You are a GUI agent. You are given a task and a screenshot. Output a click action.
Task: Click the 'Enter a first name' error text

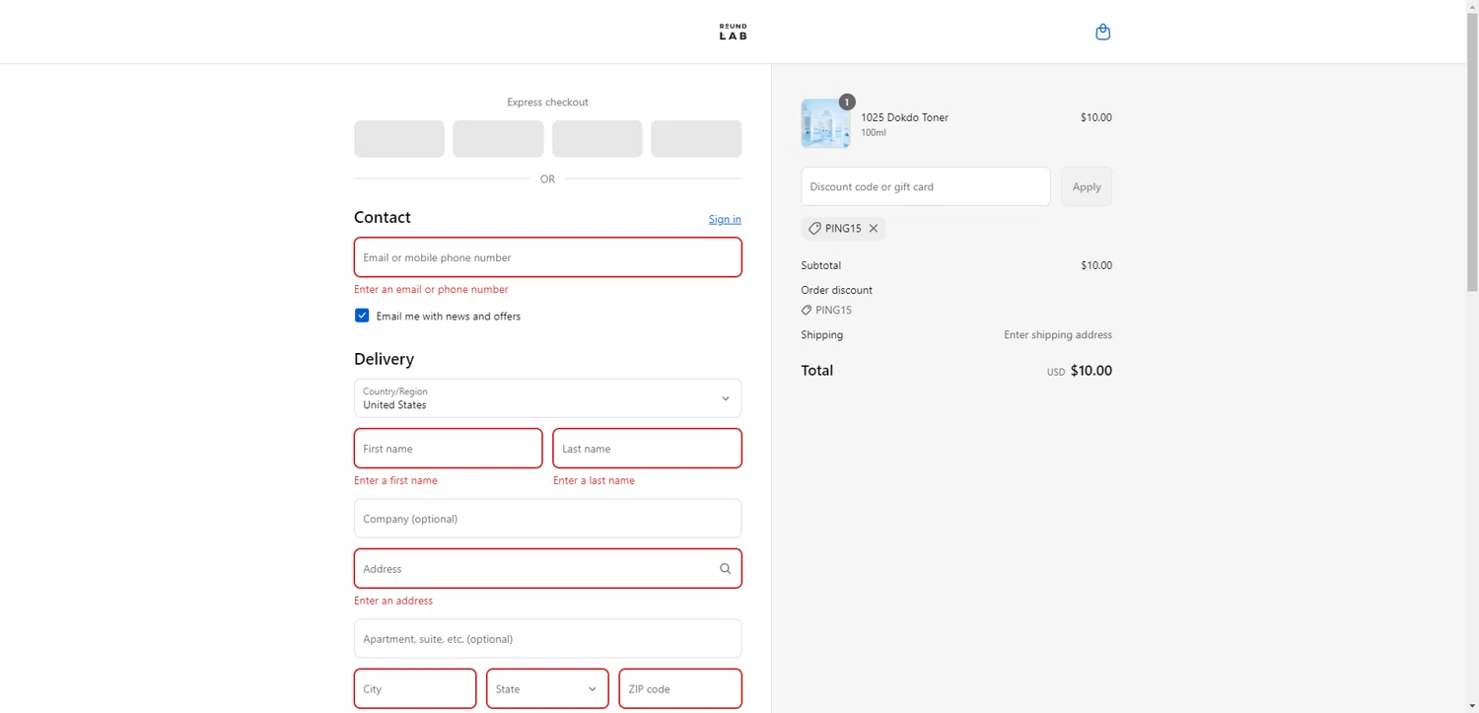click(x=395, y=481)
